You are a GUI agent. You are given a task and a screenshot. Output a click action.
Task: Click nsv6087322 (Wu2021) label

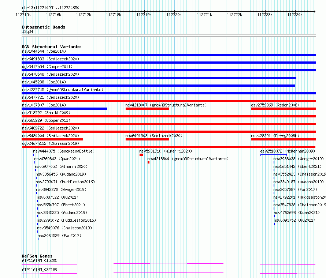coord(58,197)
